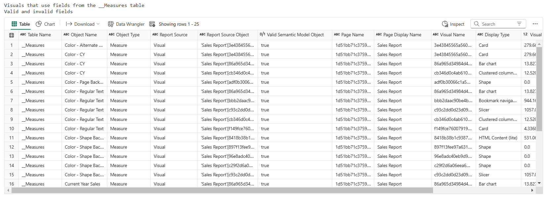Click the horizontal scrollbar left arrow

8,190
